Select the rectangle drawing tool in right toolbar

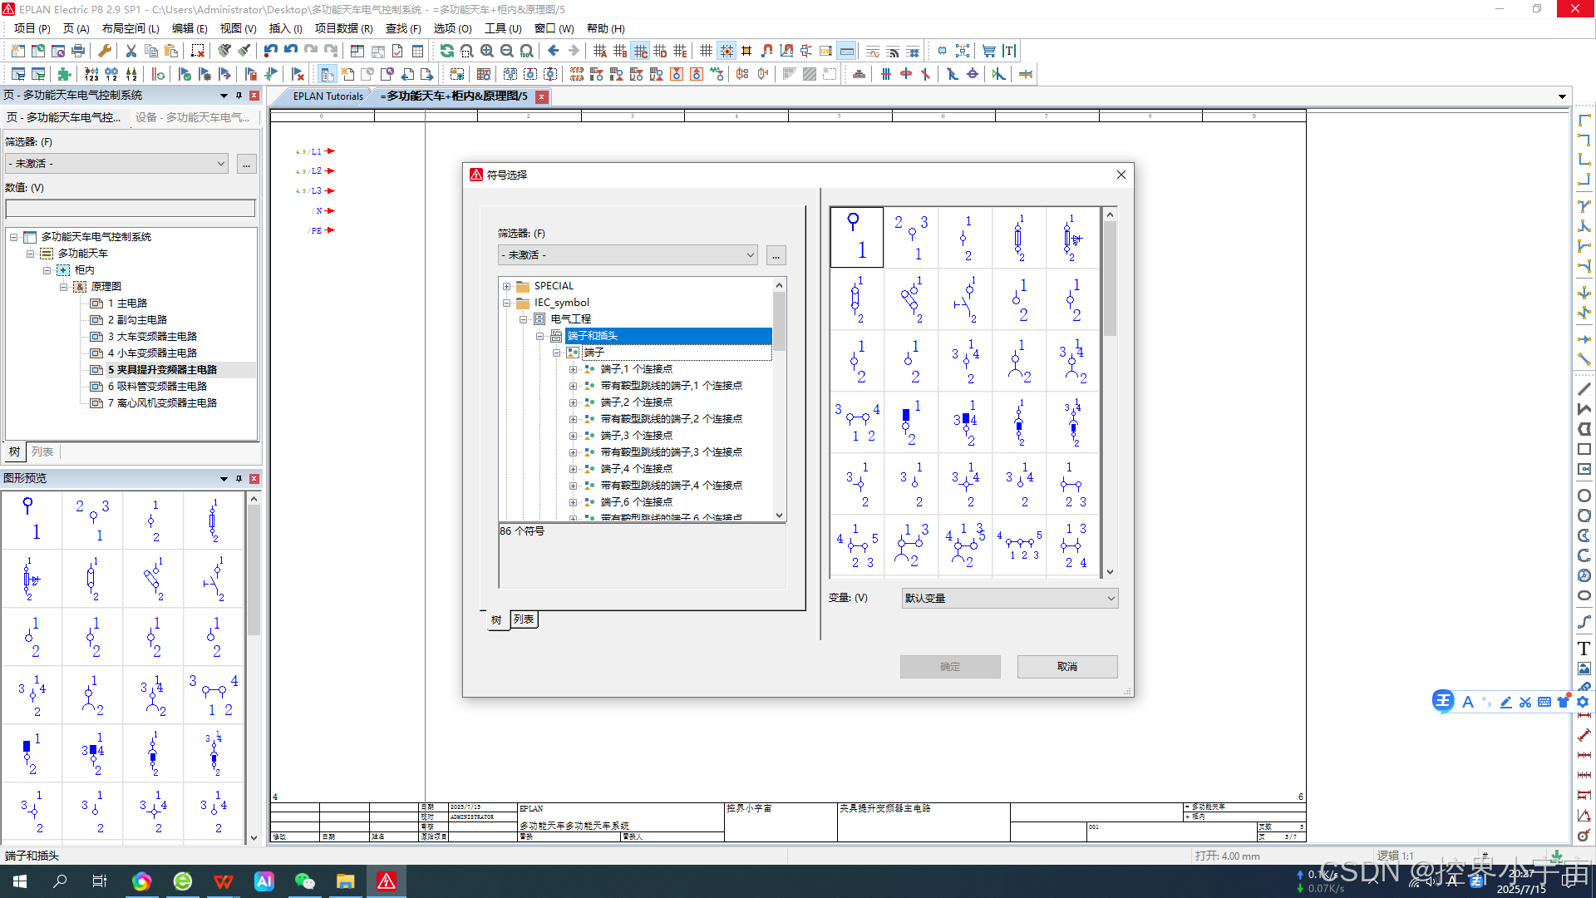tap(1584, 449)
